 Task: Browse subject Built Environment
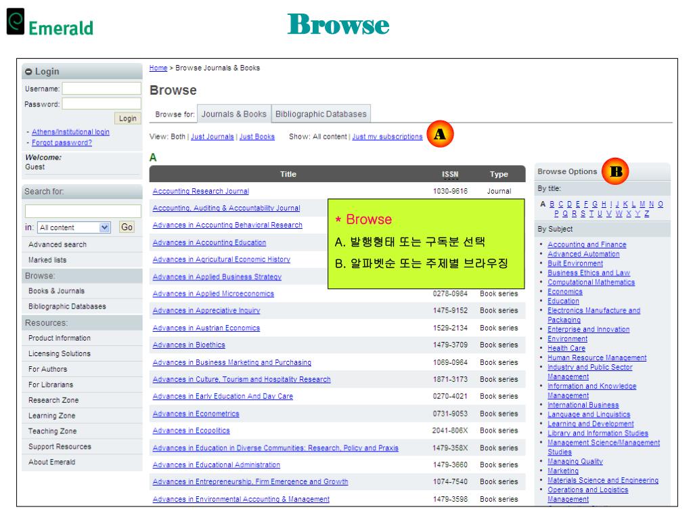pos(575,263)
